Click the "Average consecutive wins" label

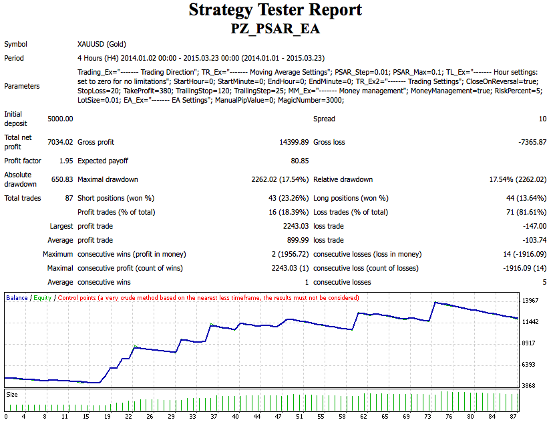(x=89, y=283)
